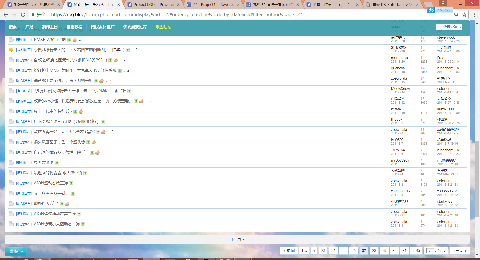
Task: Open page 2 of 蛋疼系再一弹 thread
Action: click(112, 132)
